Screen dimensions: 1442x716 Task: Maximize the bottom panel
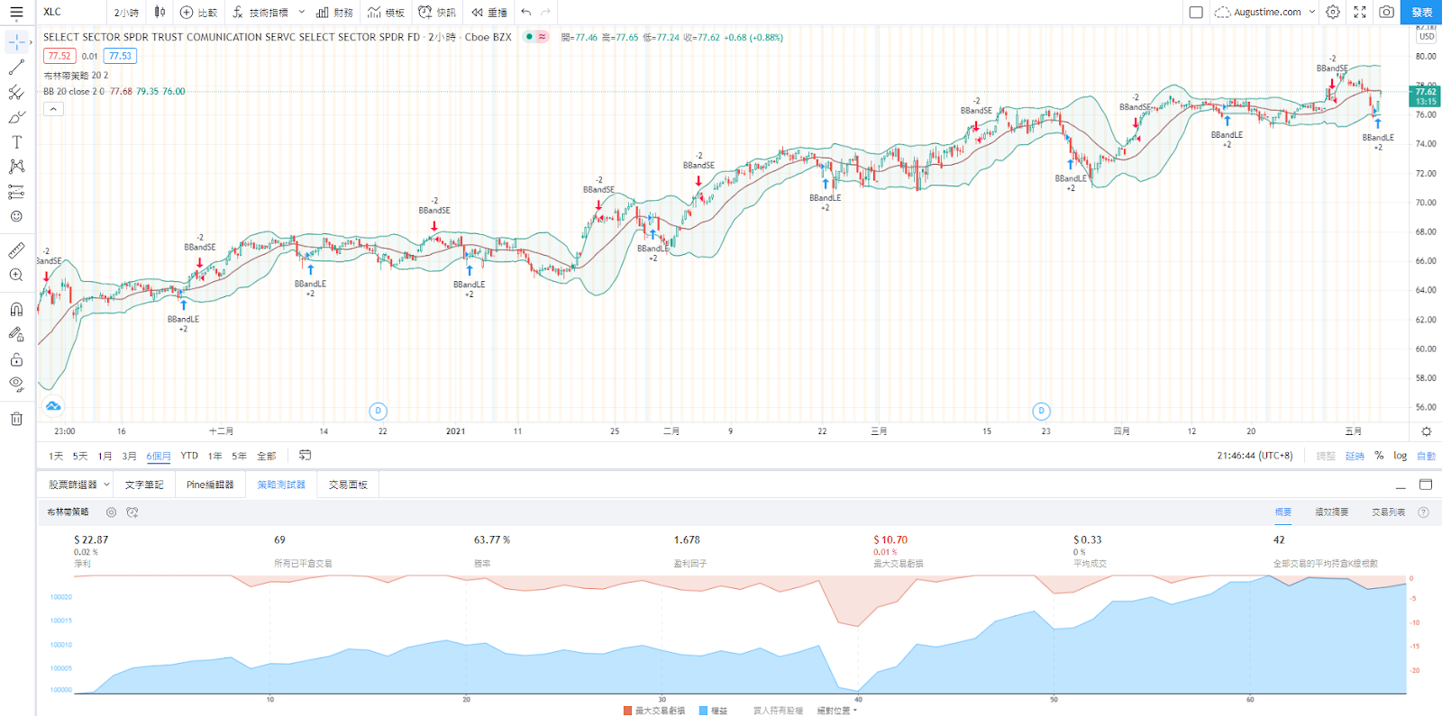1426,485
